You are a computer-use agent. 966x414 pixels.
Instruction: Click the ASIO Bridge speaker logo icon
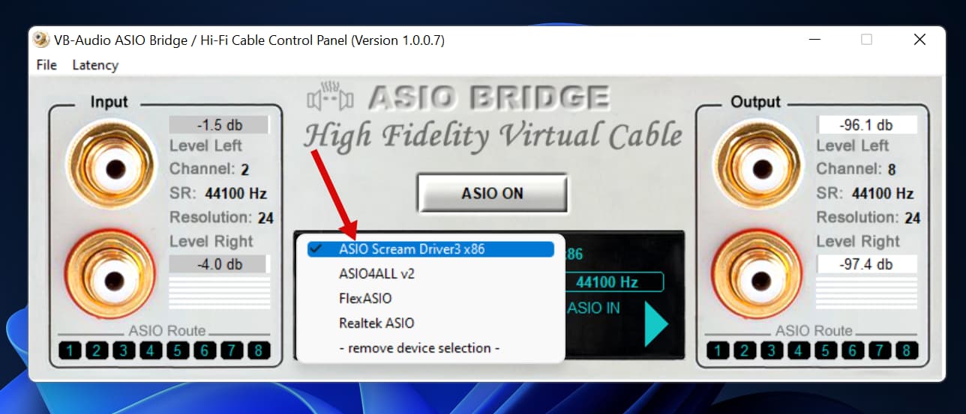330,97
